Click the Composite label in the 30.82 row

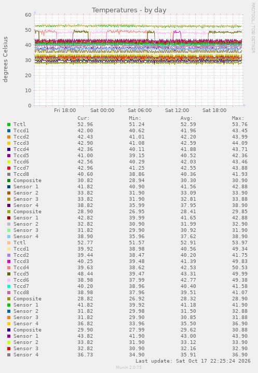28,181
